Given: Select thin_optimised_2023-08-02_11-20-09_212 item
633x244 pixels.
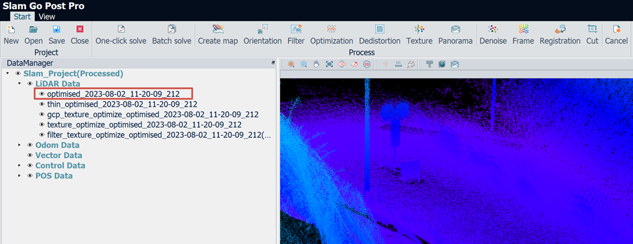Looking at the screenshot, I should 122,104.
